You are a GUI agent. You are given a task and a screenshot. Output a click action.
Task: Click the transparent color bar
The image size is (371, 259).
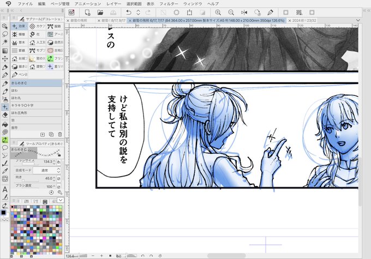point(5,220)
